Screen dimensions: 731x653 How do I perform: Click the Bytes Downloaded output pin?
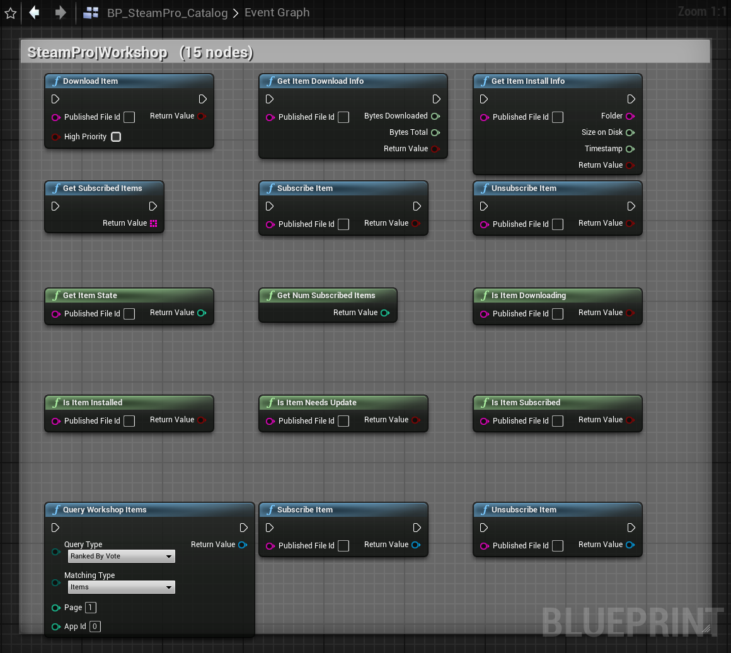[x=435, y=116]
